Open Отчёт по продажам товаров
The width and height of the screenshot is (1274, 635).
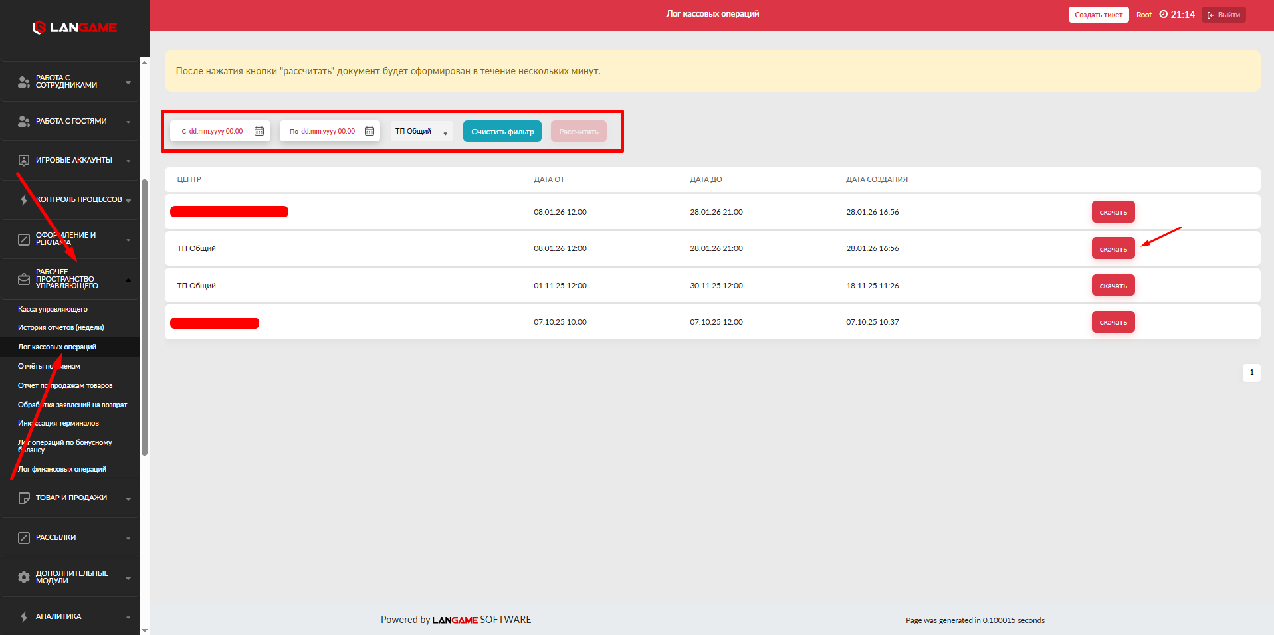point(65,385)
